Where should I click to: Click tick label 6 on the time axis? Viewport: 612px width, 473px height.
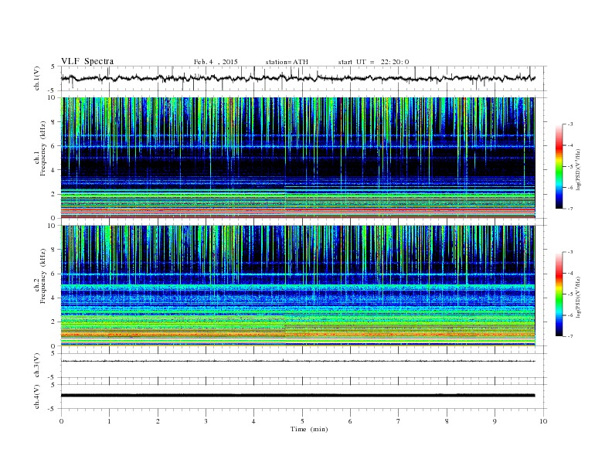click(350, 421)
